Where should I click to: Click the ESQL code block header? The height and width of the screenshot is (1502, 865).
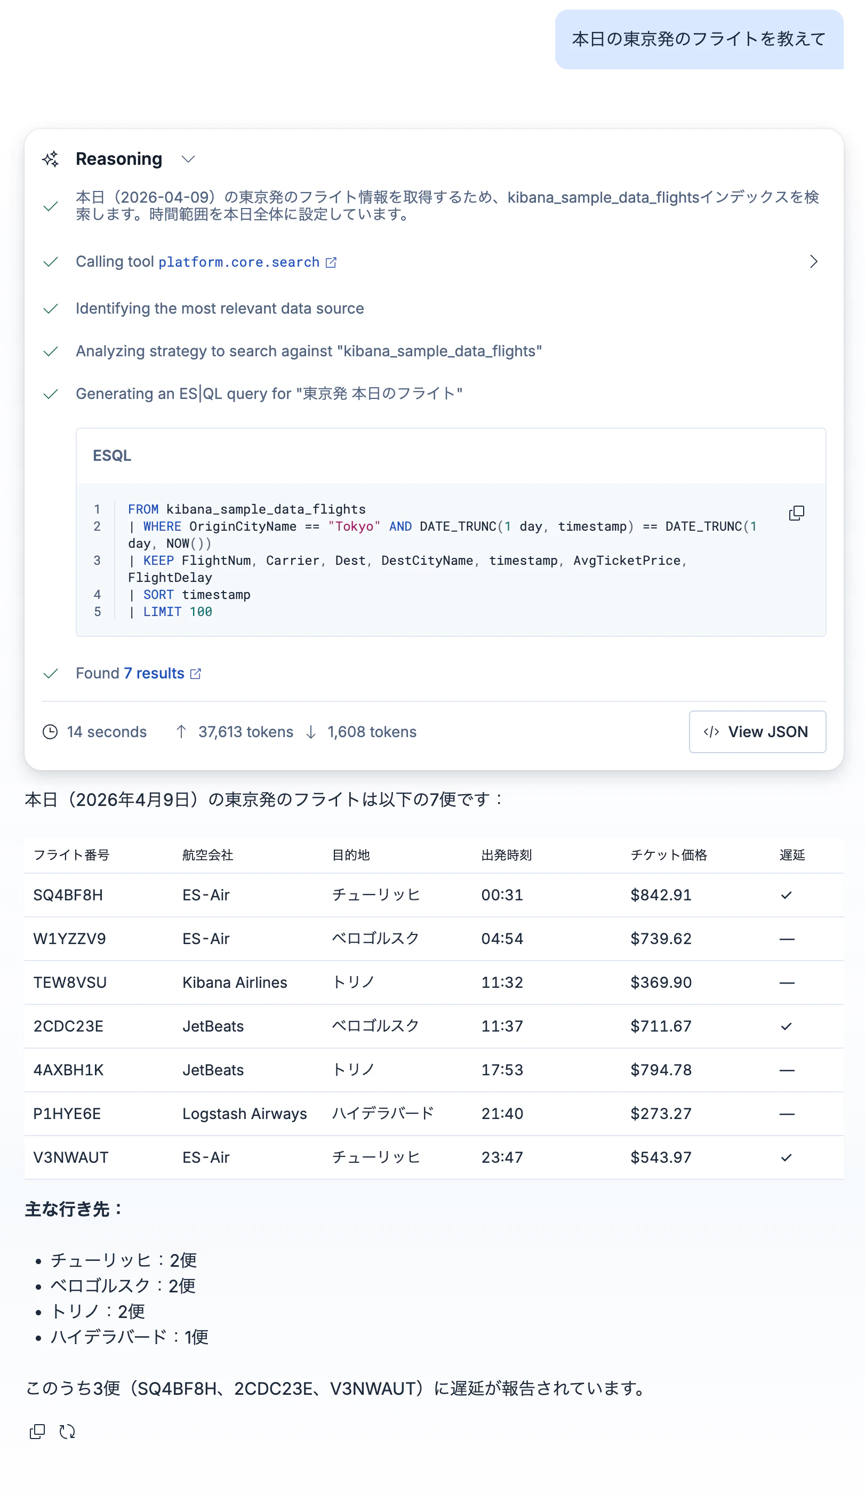coord(451,456)
